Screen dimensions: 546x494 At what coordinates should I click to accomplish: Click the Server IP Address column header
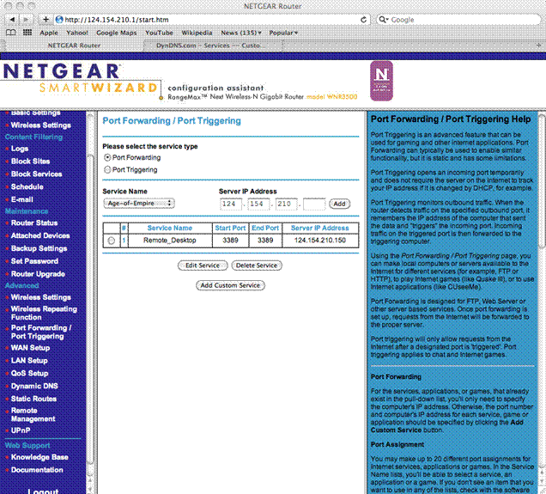(x=320, y=228)
